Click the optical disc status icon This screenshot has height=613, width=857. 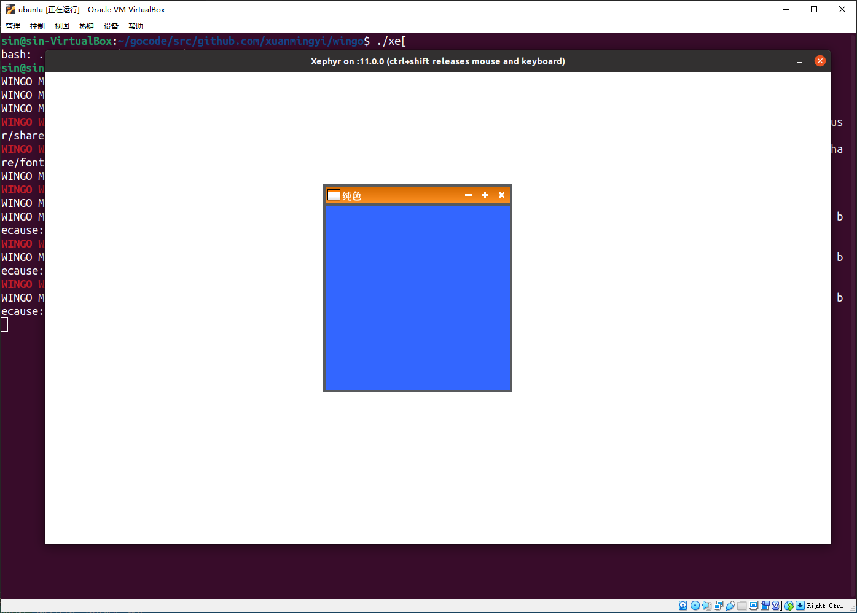click(695, 606)
